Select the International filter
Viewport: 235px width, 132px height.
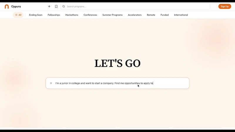181,15
